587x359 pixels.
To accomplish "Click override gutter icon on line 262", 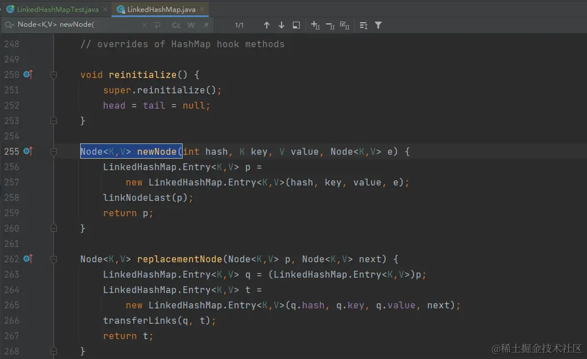I will coord(28,259).
